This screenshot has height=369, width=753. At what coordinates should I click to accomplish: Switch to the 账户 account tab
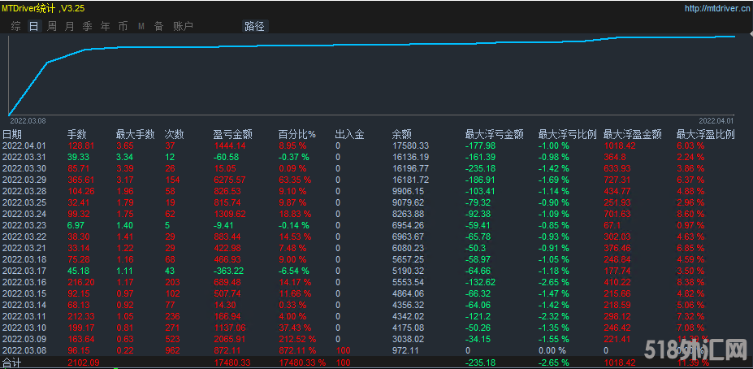click(184, 26)
